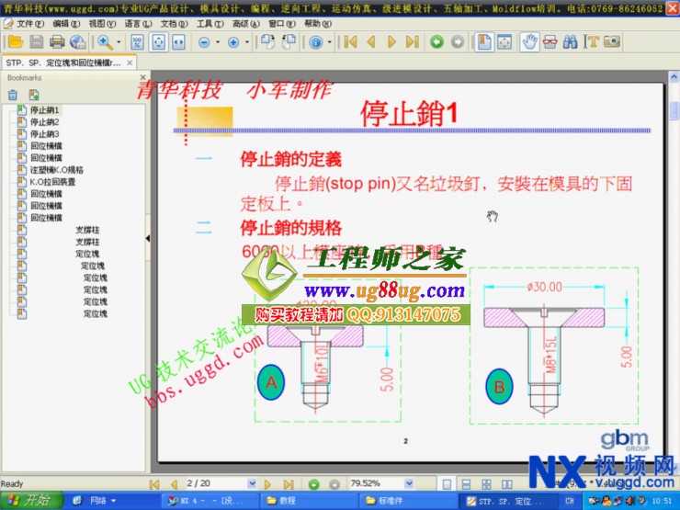Go to next page in status bar
The height and width of the screenshot is (510, 680).
(267, 484)
